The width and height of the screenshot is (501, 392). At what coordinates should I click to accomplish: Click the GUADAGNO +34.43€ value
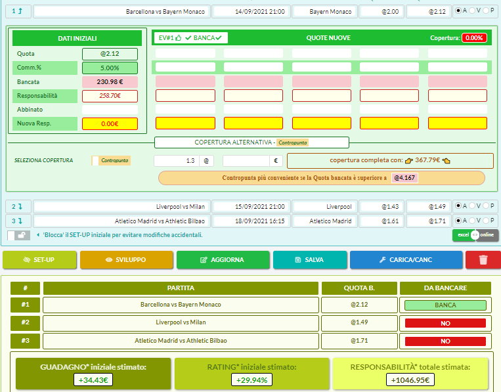[93, 380]
